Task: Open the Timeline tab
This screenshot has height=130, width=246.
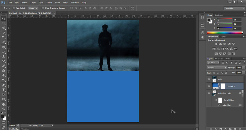Action: tap(25, 129)
